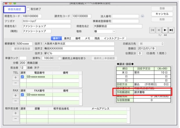The height and width of the screenshot is (128, 180).
Task: Enable 最終売上単価を使う checkbox
Action: tap(60, 58)
